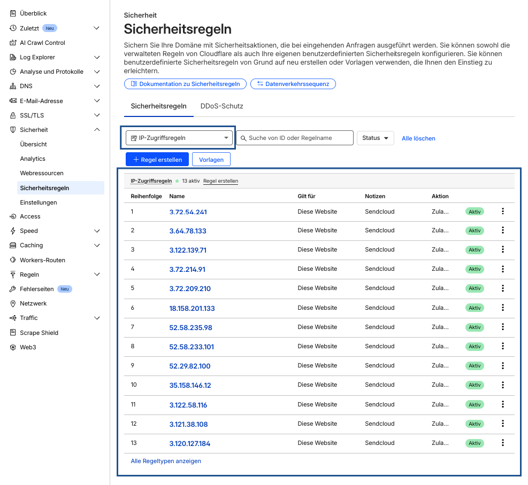The image size is (528, 485).
Task: Click the Alle löschen link
Action: [418, 138]
